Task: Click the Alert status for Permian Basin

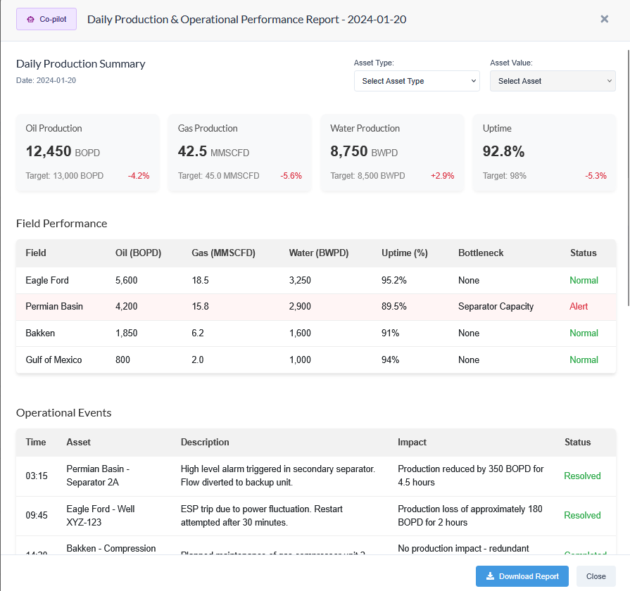Action: 579,307
